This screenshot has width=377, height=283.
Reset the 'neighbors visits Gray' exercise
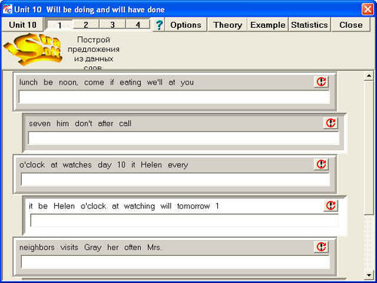pyautogui.click(x=321, y=247)
